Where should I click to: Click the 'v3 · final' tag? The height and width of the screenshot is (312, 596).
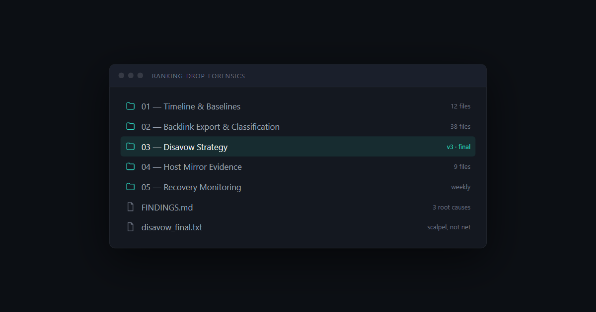click(458, 147)
